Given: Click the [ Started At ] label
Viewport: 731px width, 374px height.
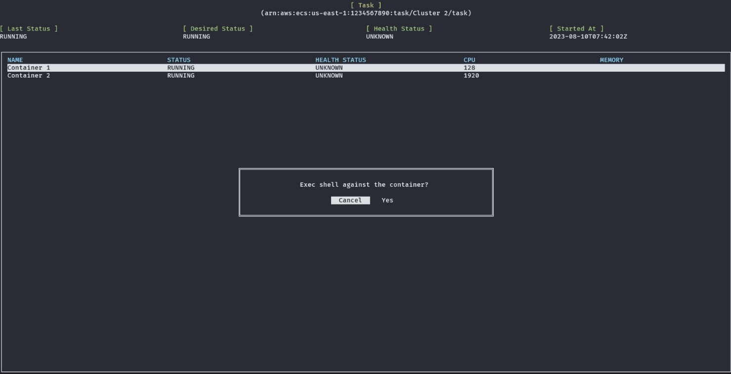Looking at the screenshot, I should (577, 29).
